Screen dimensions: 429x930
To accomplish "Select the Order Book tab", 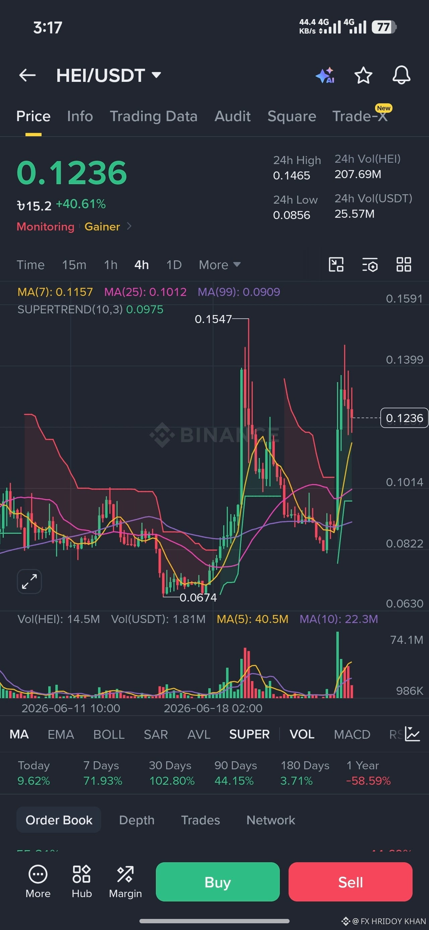I will point(59,820).
